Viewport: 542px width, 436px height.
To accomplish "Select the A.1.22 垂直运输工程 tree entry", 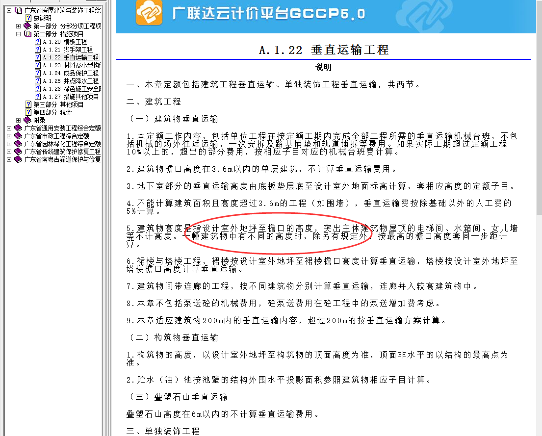I will tap(71, 57).
